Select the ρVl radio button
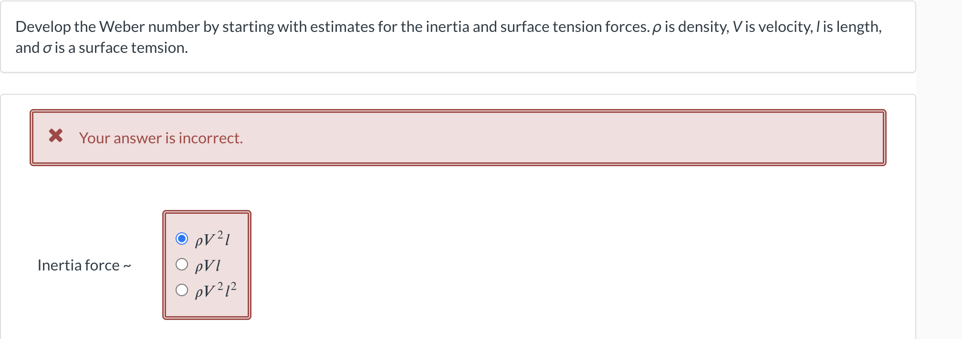 [x=182, y=265]
